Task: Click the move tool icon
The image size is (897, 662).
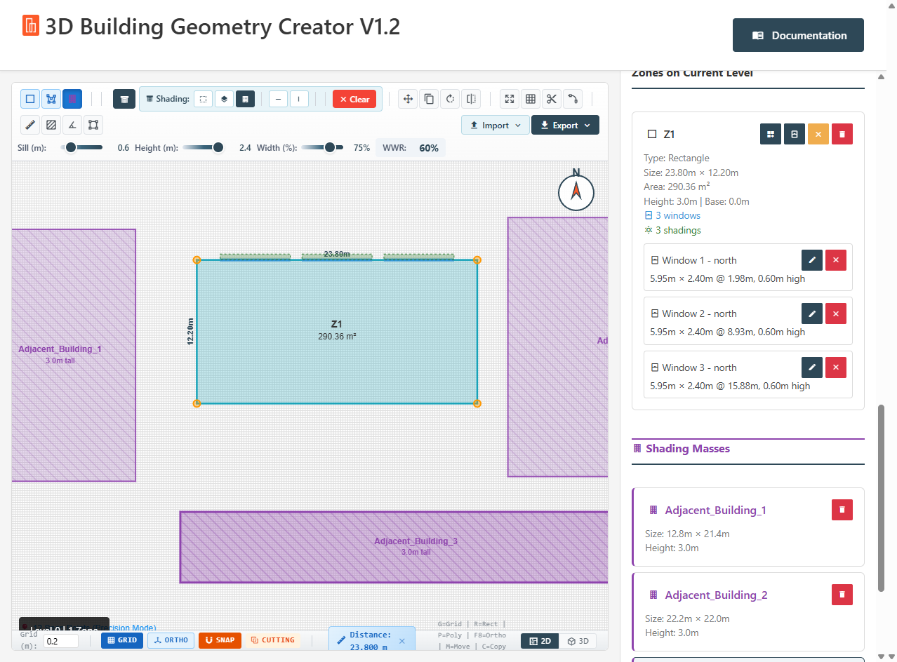Action: [x=408, y=99]
